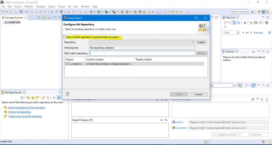This screenshot has height=145, width=272.
Task: Open Package Explorer View Menu triangle
Action: [x=55, y=17]
